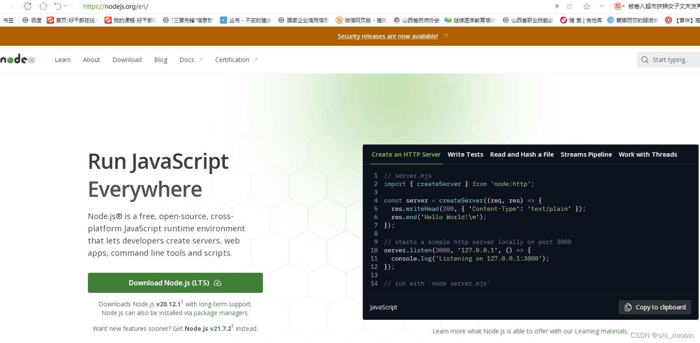Open the Learn nav item

click(63, 60)
